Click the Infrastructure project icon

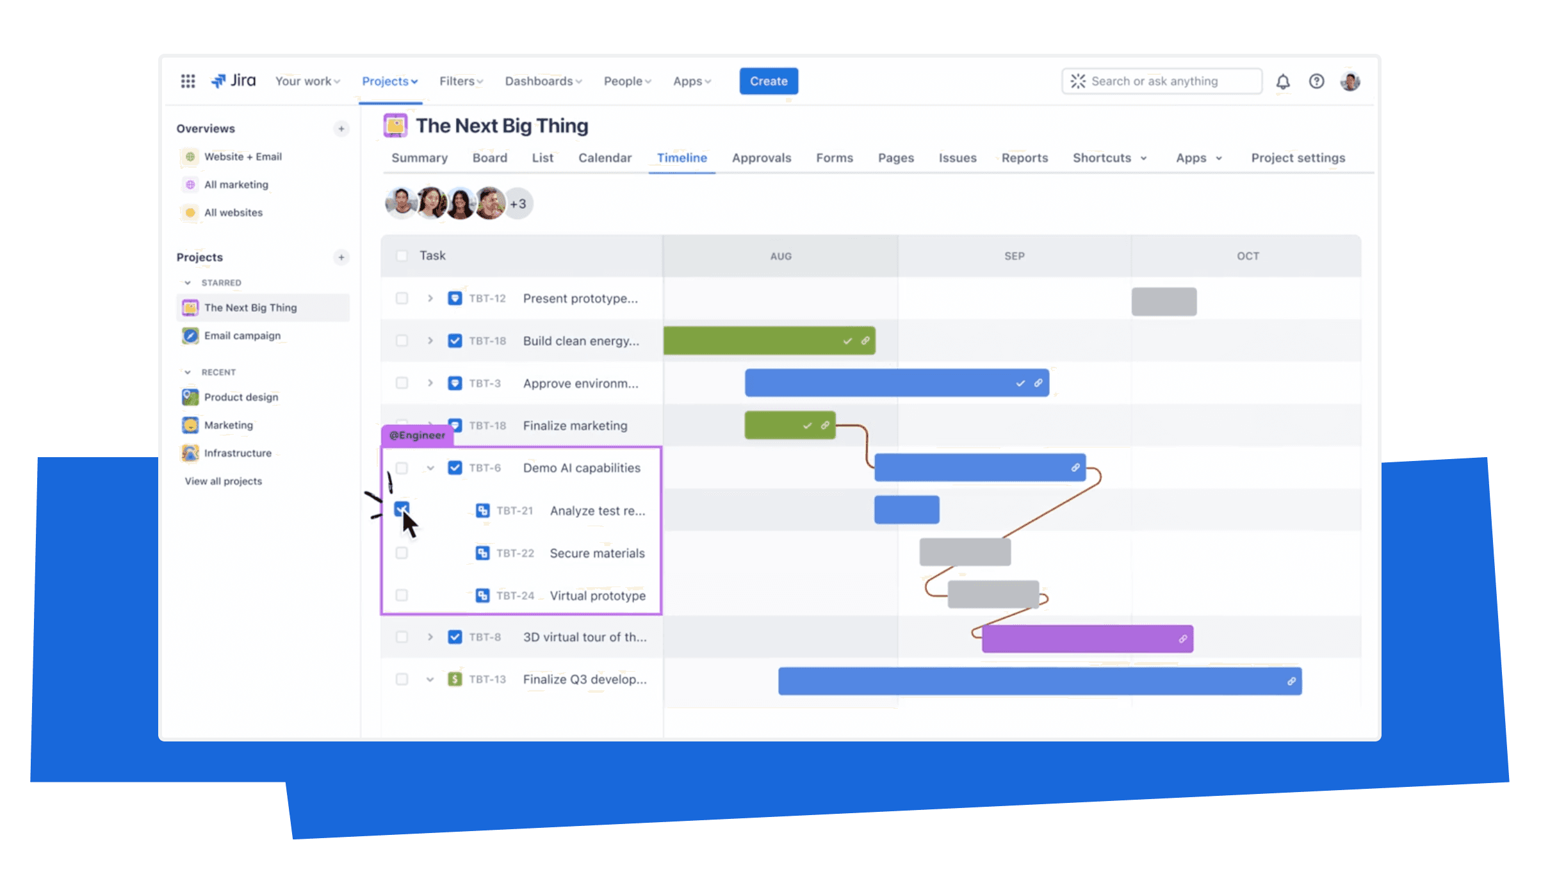(x=190, y=453)
